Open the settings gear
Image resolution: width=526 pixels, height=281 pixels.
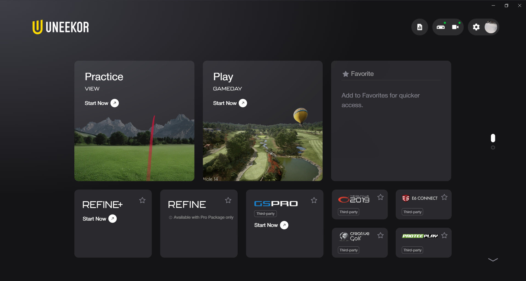476,27
